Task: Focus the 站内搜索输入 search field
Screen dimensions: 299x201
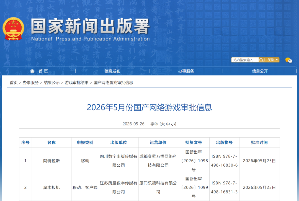Action: [245, 60]
